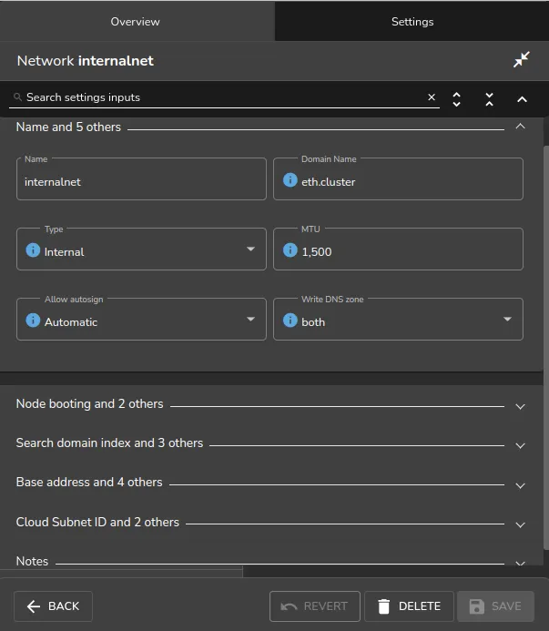The width and height of the screenshot is (549, 631).
Task: Show Write DNS zone info icon
Action: 290,321
